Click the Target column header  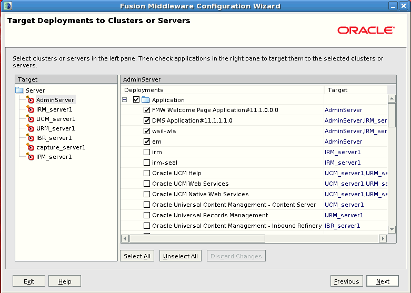point(356,90)
